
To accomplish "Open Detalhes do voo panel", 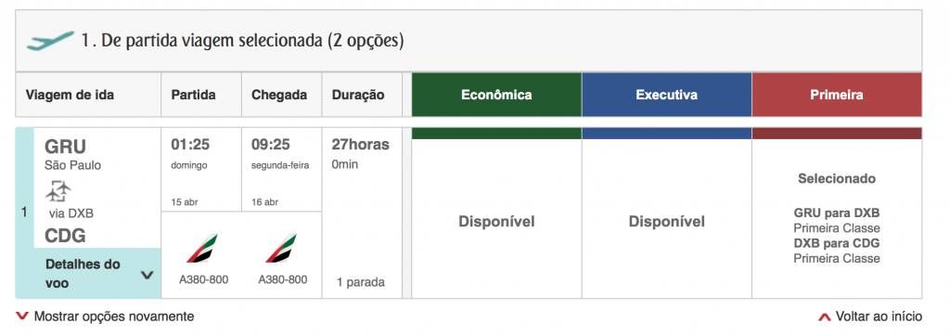I will [x=97, y=273].
